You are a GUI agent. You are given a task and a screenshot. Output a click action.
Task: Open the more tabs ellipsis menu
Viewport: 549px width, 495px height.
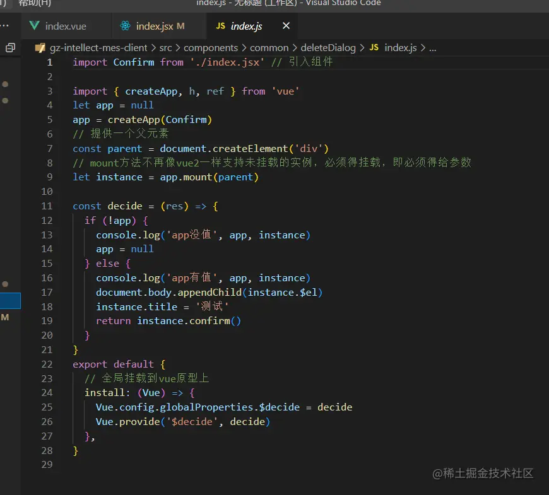coord(5,25)
